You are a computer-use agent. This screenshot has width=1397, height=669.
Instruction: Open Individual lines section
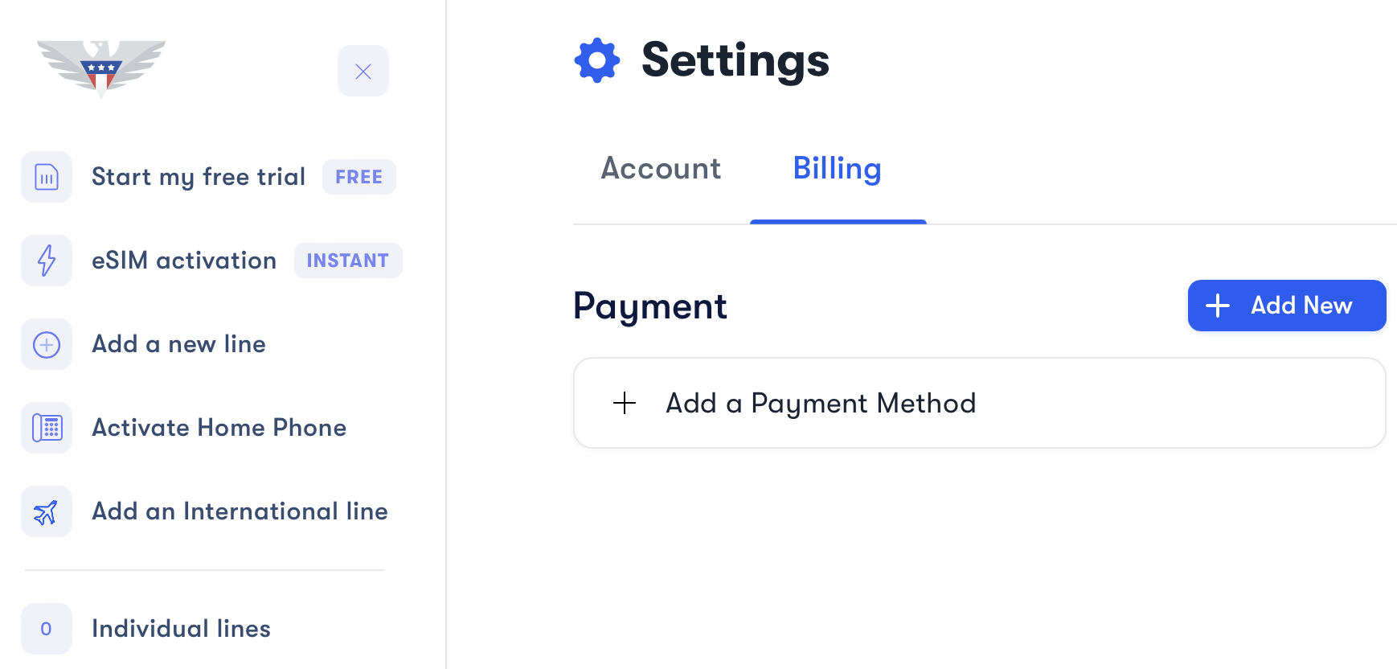click(181, 629)
